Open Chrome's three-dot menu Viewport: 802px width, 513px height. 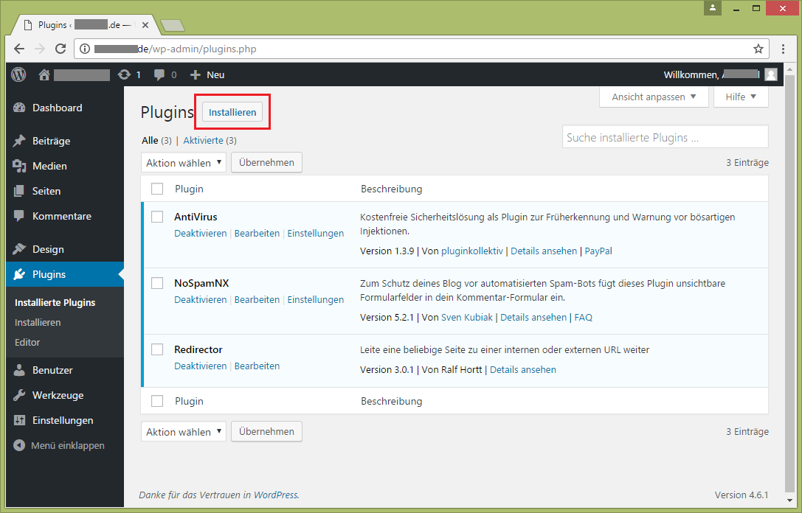[x=784, y=49]
